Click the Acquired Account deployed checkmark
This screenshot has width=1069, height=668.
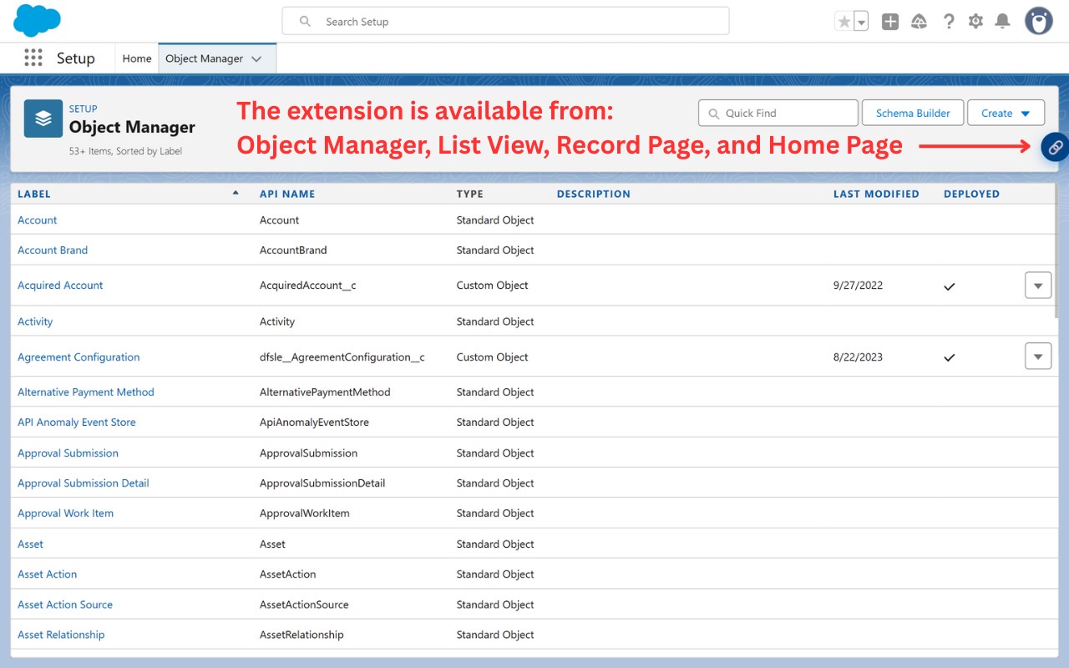tap(949, 286)
